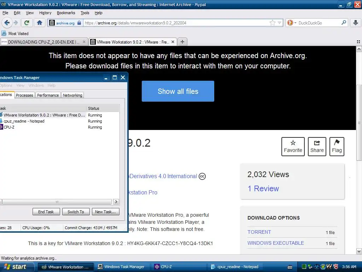Click the padlock security icon in address bar
Viewport: 362px width, 272px height.
click(x=79, y=23)
